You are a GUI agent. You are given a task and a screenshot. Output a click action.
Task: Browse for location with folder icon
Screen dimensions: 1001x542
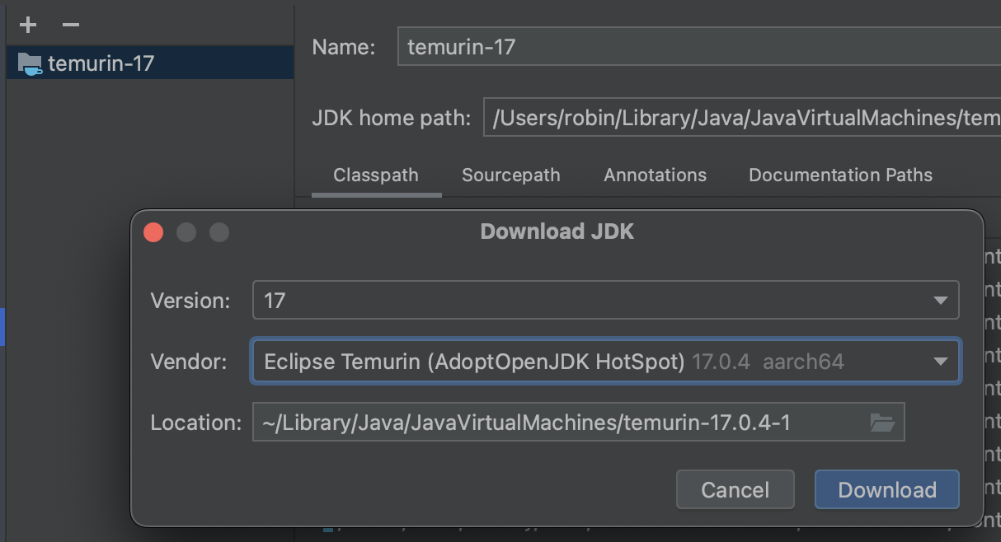[882, 423]
